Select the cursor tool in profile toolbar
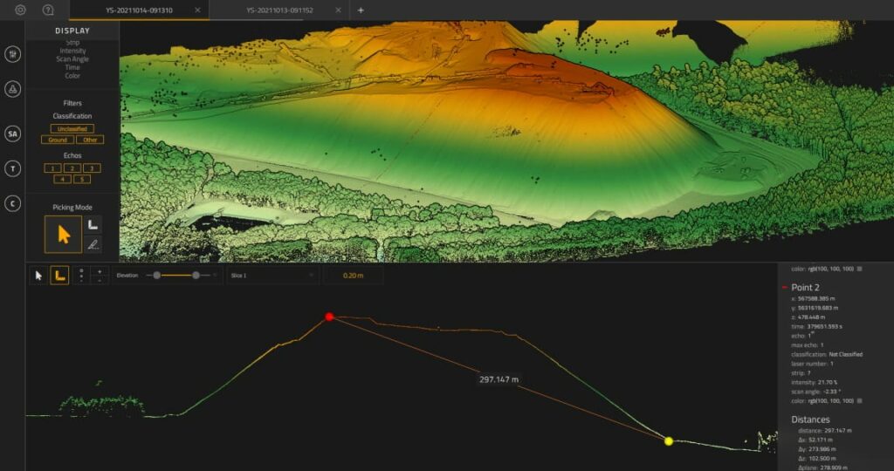 [38, 276]
